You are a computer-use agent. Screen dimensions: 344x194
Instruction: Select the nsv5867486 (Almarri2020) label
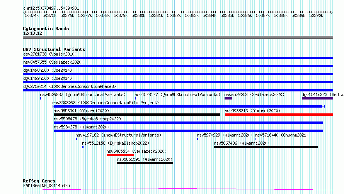242,143
